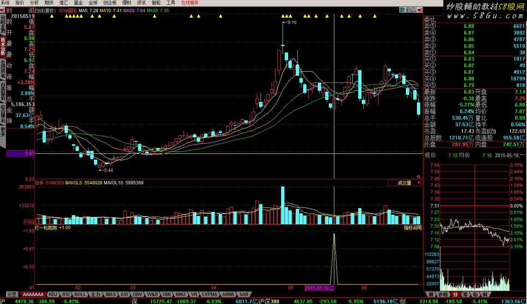Select the AAAAAAA indicator tab

[x=33, y=294]
